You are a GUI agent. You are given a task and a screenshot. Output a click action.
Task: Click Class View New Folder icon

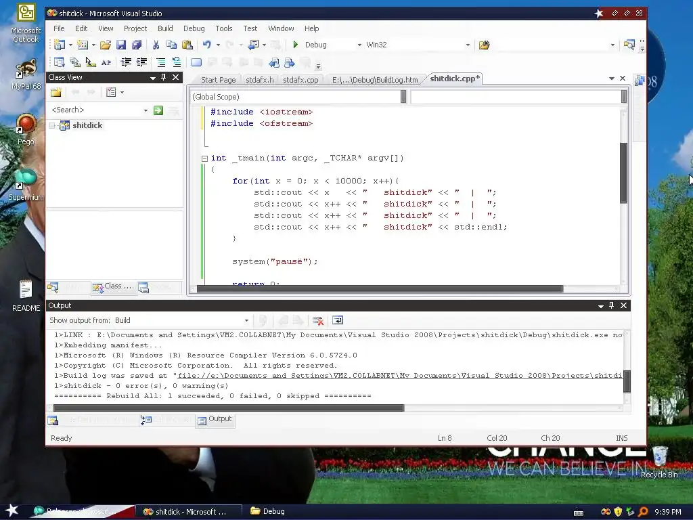(56, 92)
